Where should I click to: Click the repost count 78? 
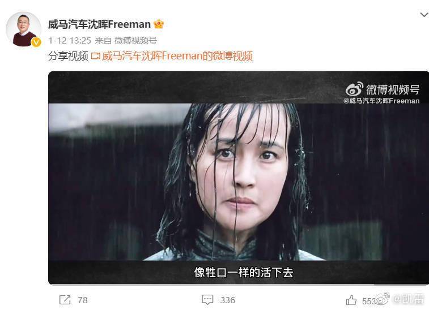pyautogui.click(x=82, y=300)
